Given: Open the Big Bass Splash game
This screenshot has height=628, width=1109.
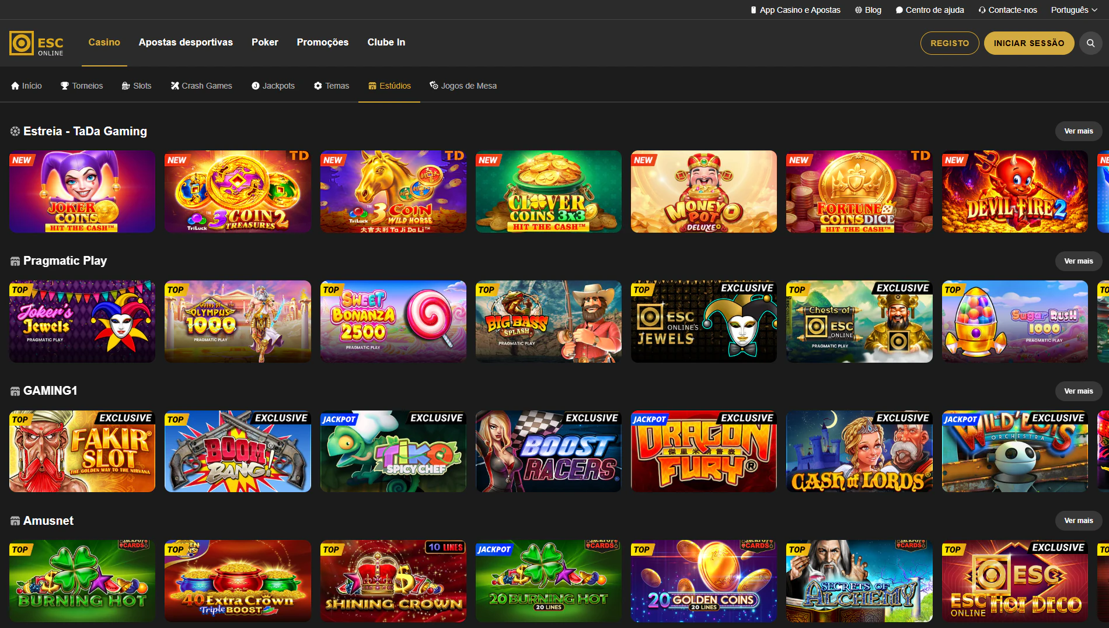Looking at the screenshot, I should (549, 321).
